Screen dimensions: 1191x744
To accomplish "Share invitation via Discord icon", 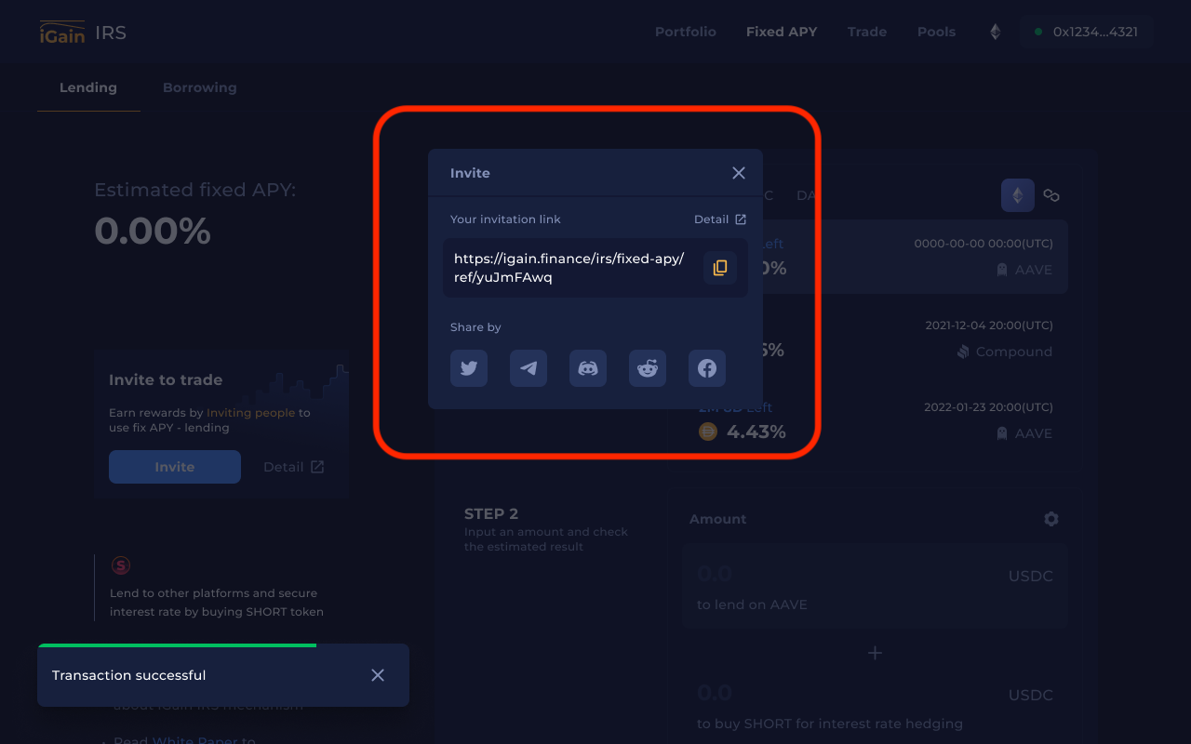I will tap(588, 368).
